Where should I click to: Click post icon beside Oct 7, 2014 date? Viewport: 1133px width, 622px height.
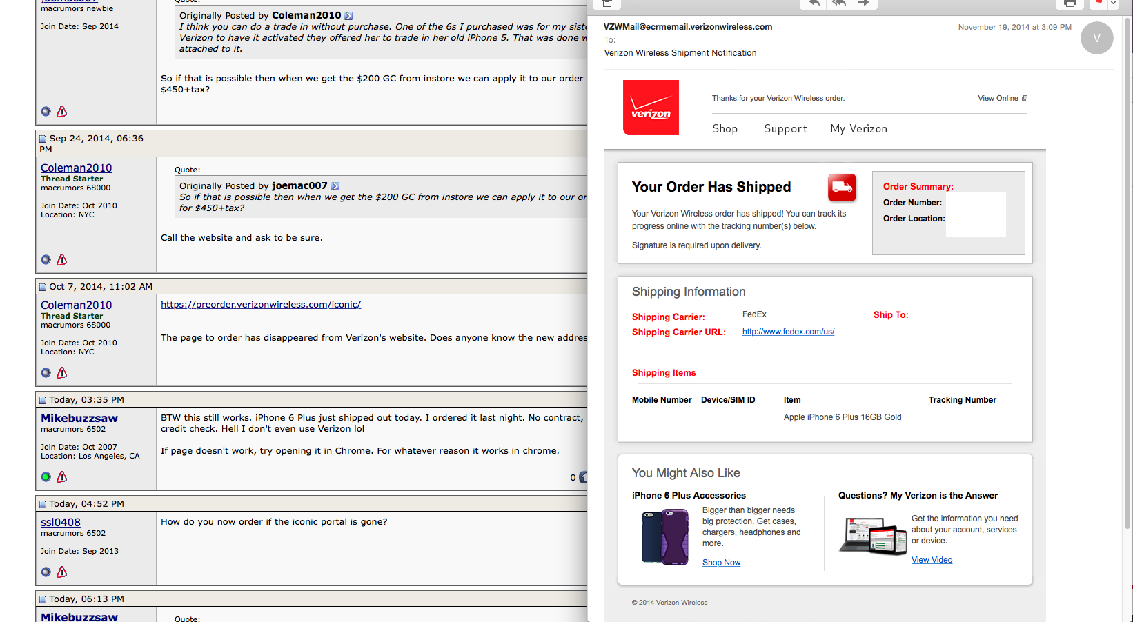[43, 288]
